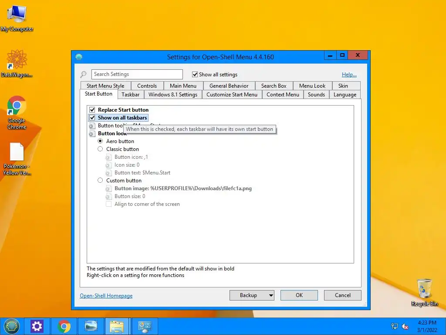Image resolution: width=446 pixels, height=335 pixels.
Task: Select the My Computer desktop icon
Action: pyautogui.click(x=17, y=18)
